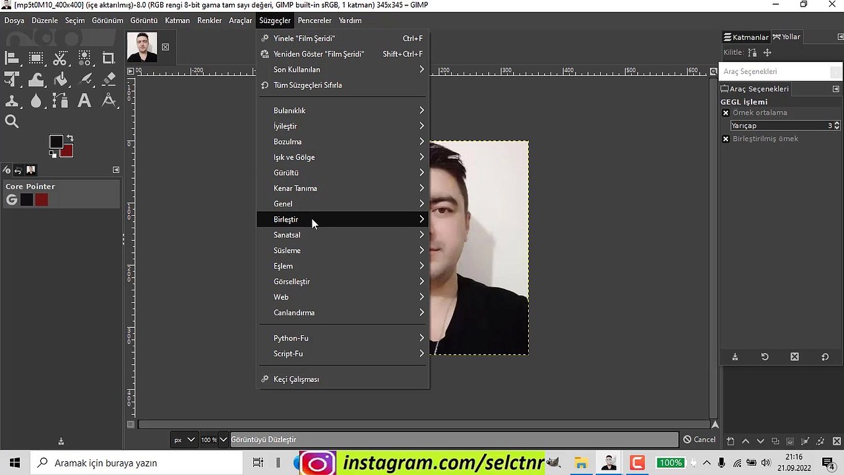Expand the Işık ve Gölge submenu

click(343, 157)
